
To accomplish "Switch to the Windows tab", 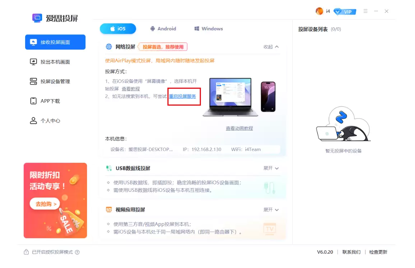I will click(x=208, y=29).
